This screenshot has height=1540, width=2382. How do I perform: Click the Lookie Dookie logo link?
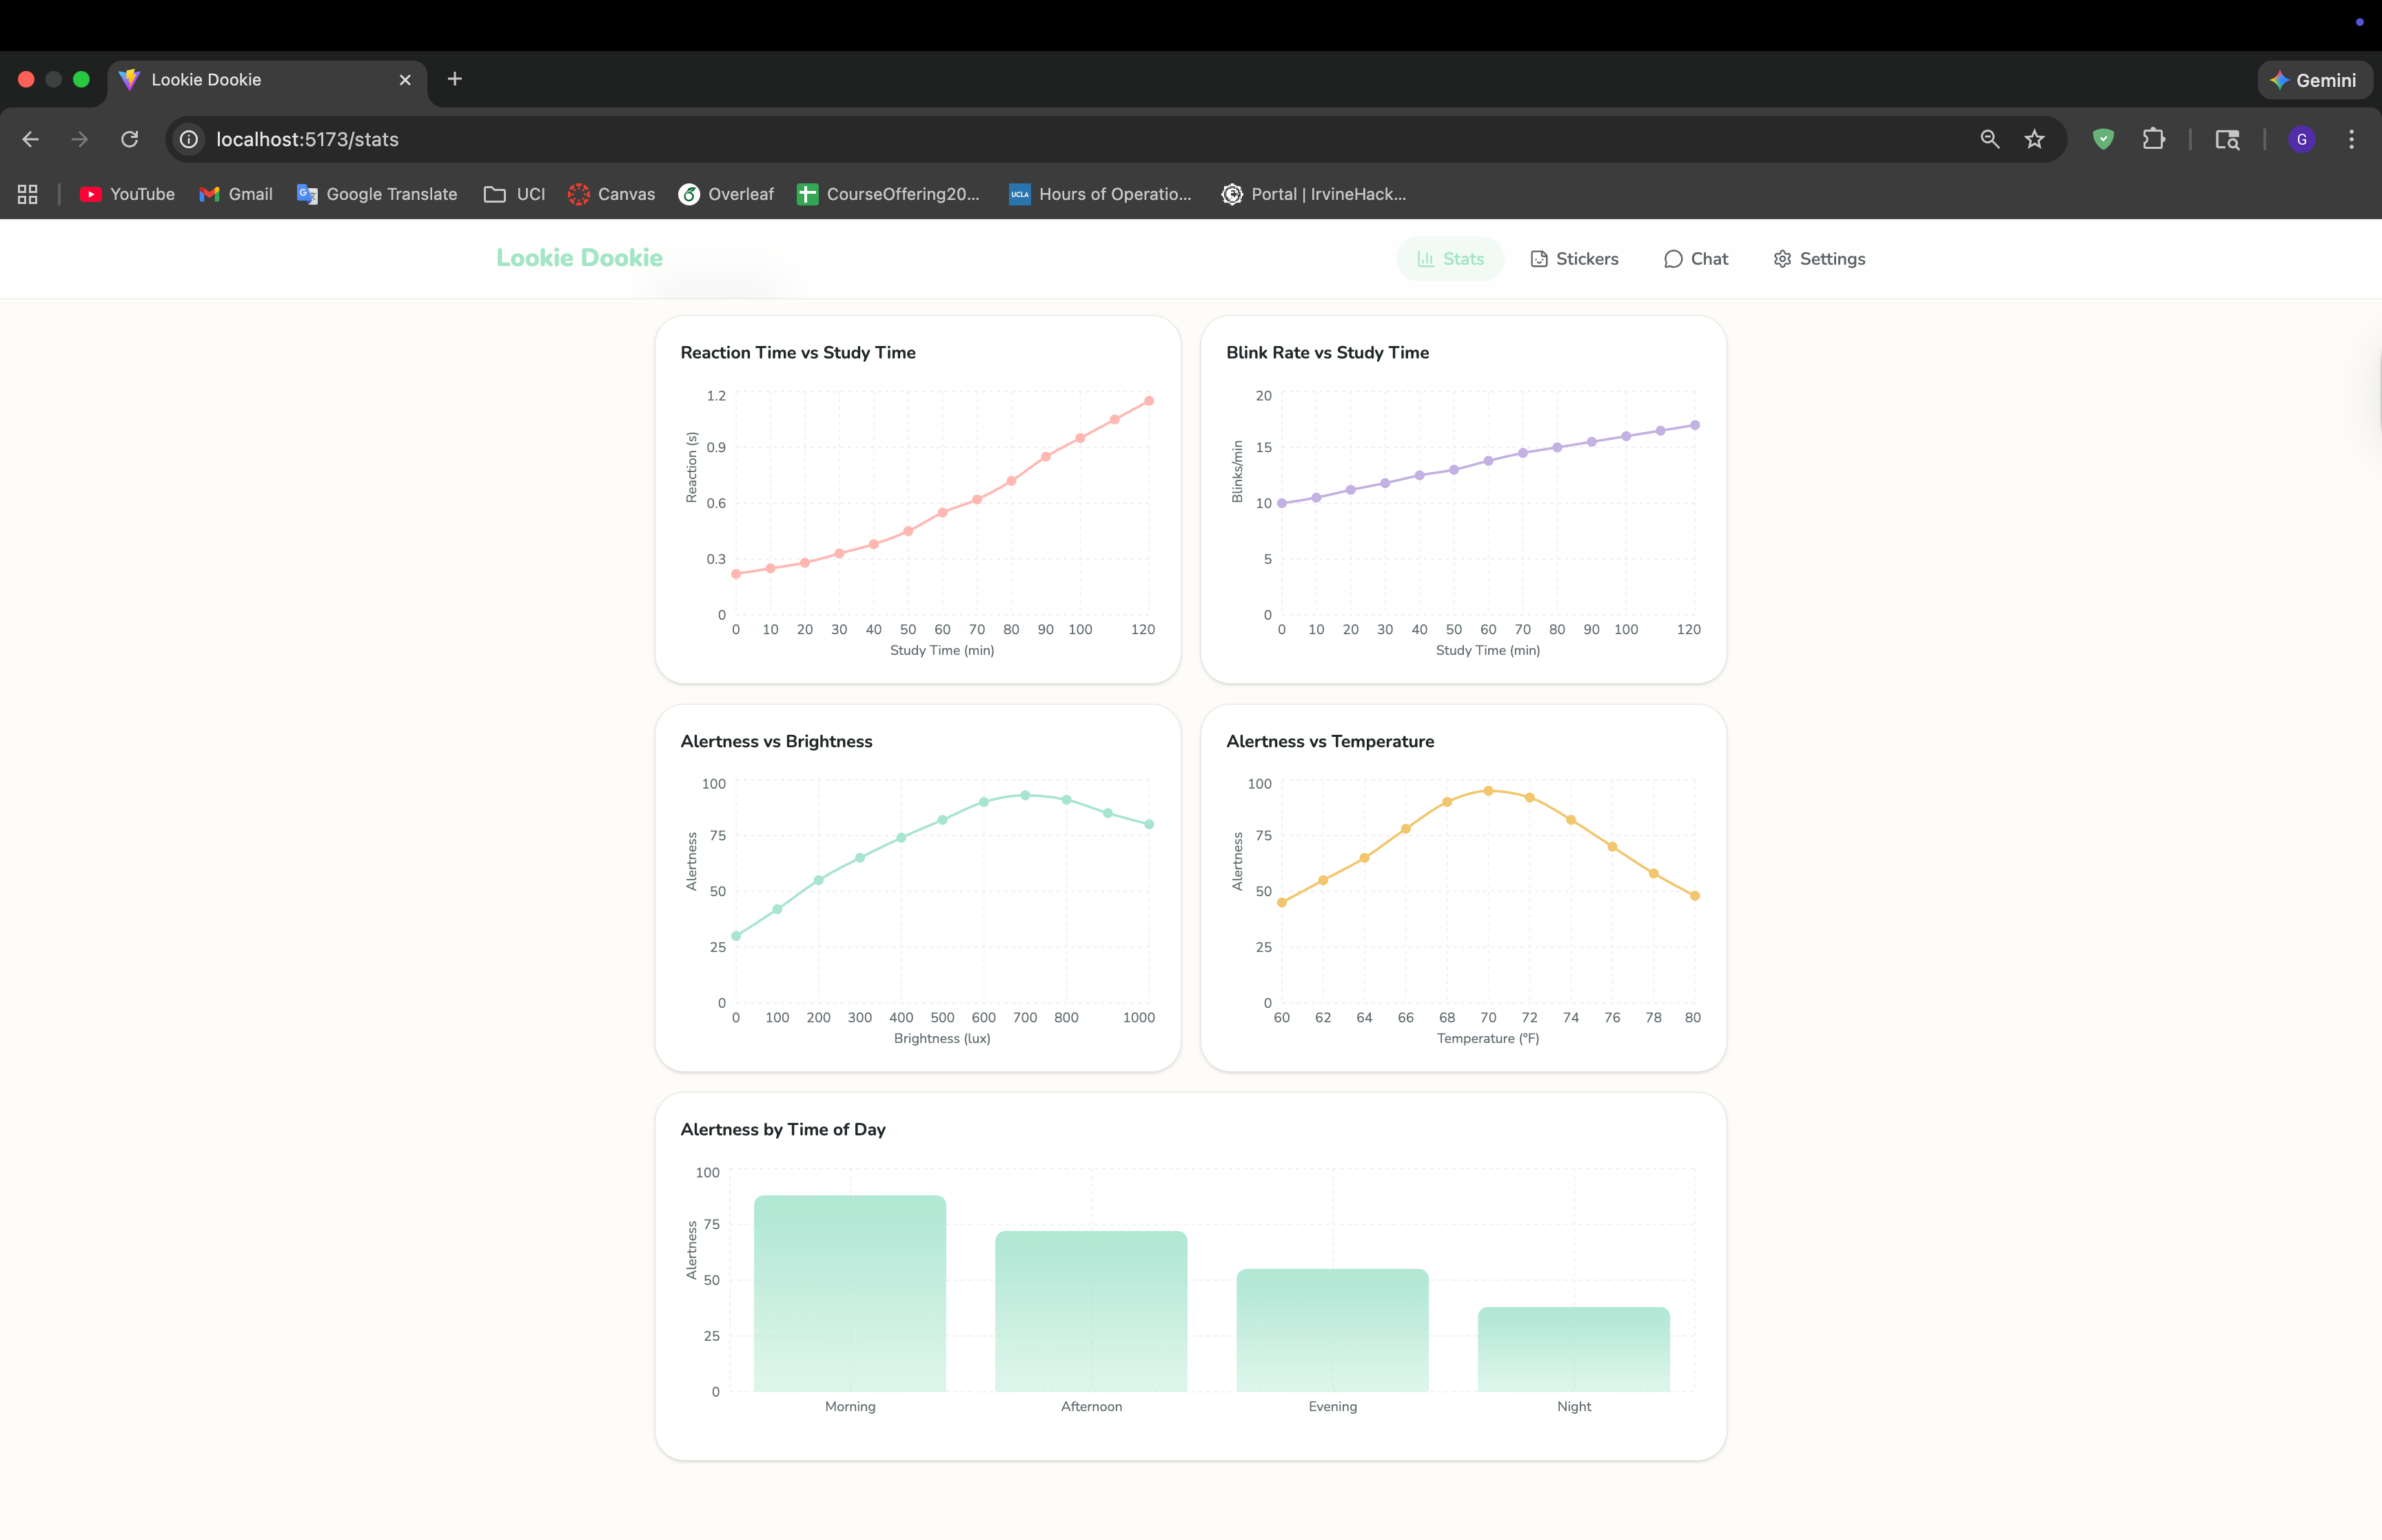[x=580, y=258]
